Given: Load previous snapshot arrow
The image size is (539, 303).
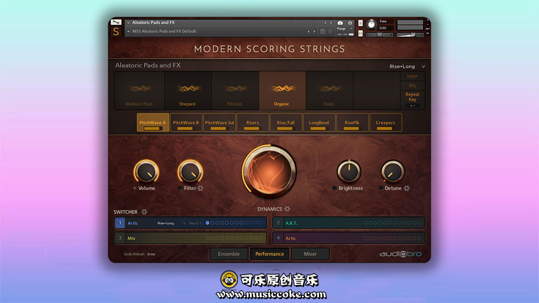Looking at the screenshot, I should click(x=308, y=31).
